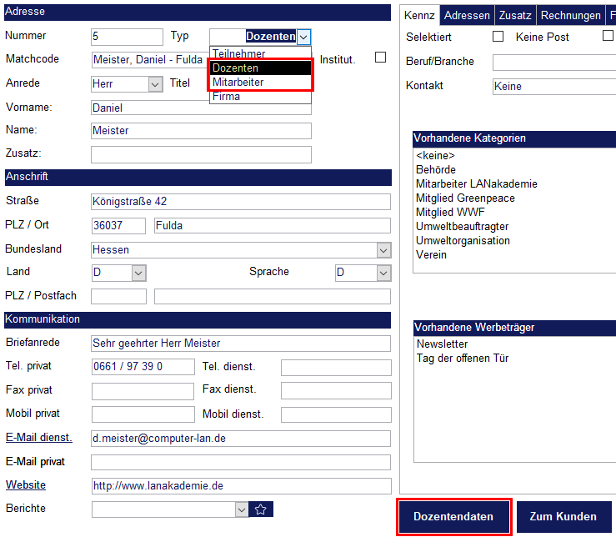Open the E-Mail dienst. link
616x537 pixels.
(38, 438)
